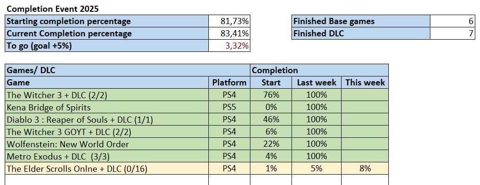Select The Witcher 3 + DLC (2/2) cell
The image size is (480, 185).
coord(107,95)
